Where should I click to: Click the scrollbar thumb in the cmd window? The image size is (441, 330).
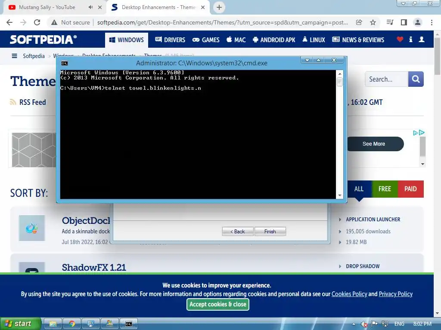pos(340,82)
